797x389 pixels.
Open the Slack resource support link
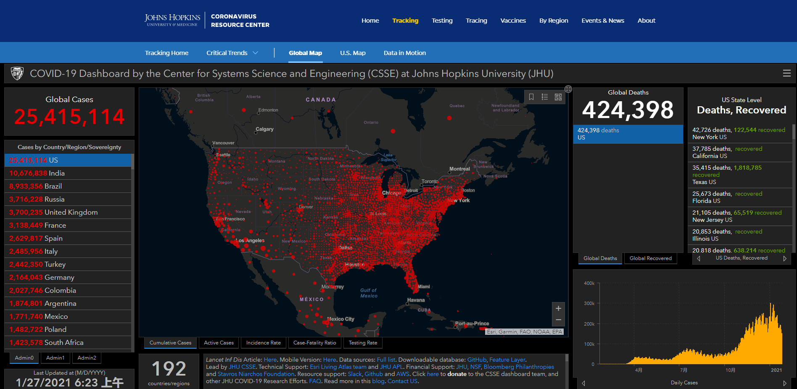(x=355, y=374)
